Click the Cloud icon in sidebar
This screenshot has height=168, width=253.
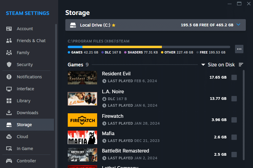click(9, 137)
